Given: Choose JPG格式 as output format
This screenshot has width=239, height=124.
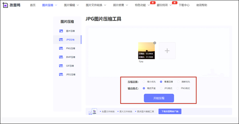Looking at the screenshot, I should coord(161,88).
